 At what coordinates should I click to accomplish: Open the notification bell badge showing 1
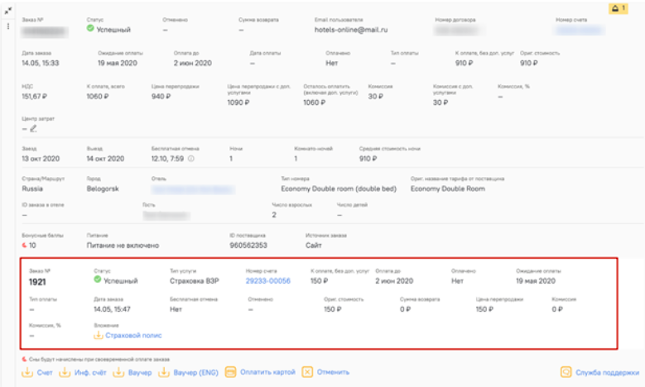(x=619, y=8)
